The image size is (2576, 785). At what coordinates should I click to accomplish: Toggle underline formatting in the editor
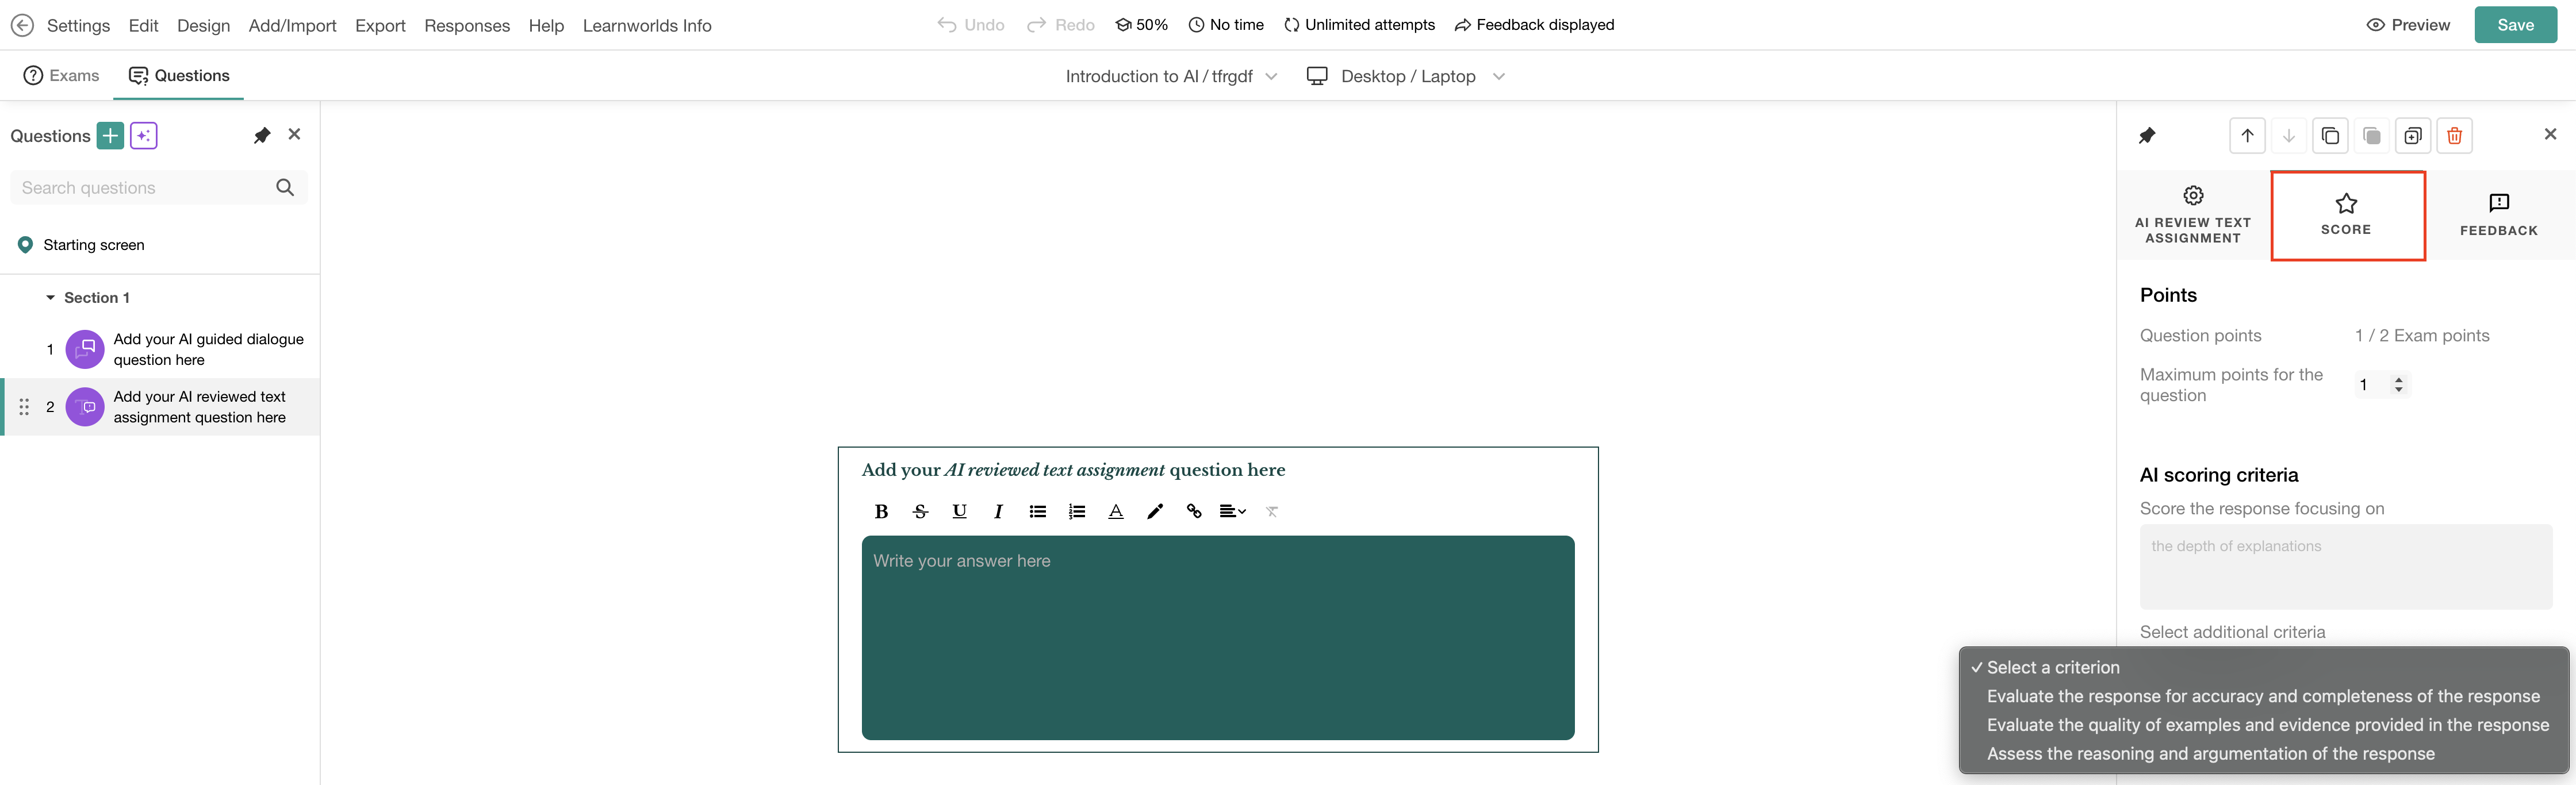tap(959, 511)
